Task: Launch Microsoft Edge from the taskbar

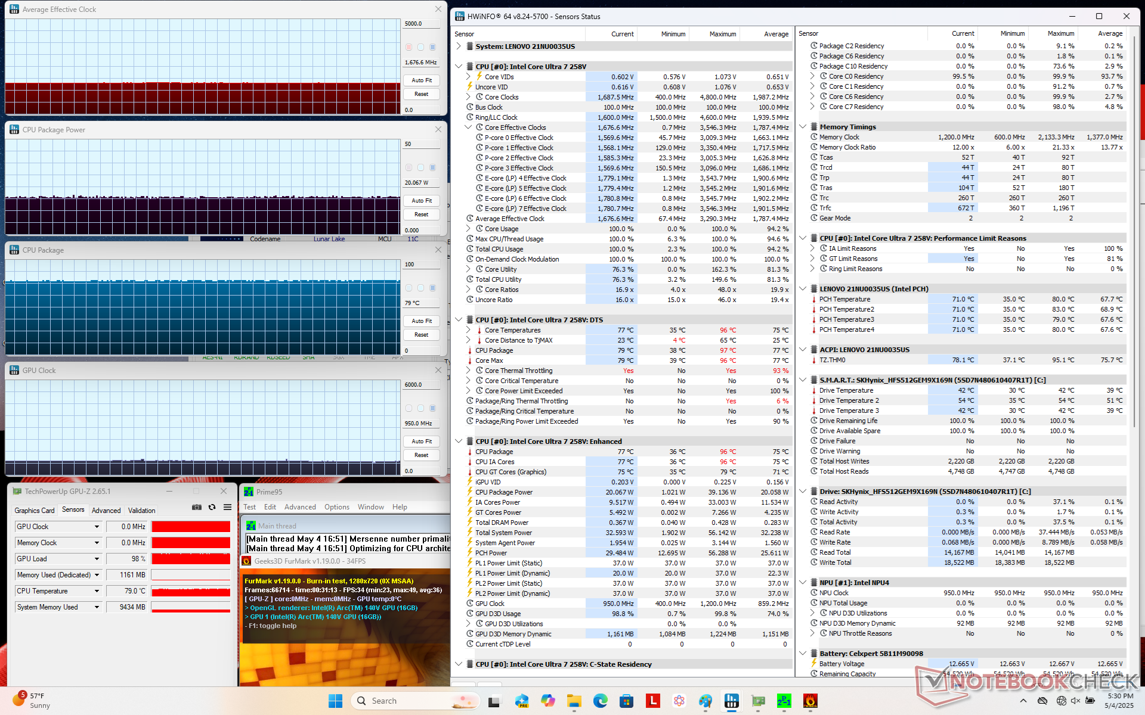Action: 600,701
